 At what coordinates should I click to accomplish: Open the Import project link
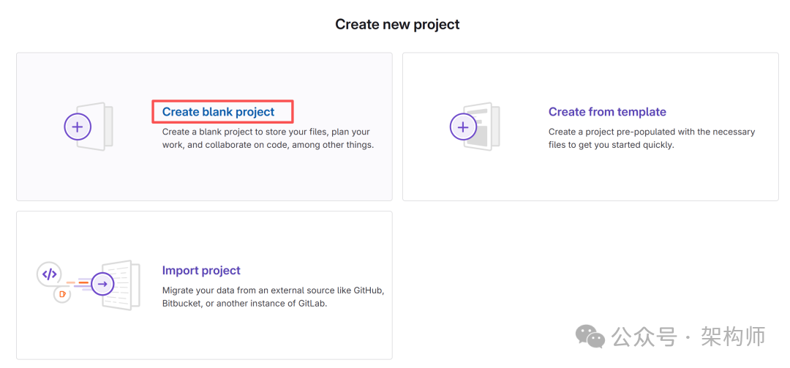pyautogui.click(x=201, y=271)
